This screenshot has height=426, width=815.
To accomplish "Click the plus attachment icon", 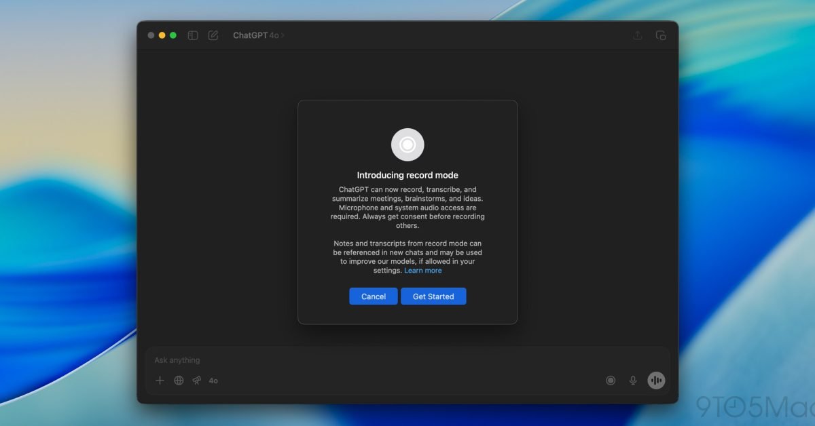I will click(x=160, y=381).
